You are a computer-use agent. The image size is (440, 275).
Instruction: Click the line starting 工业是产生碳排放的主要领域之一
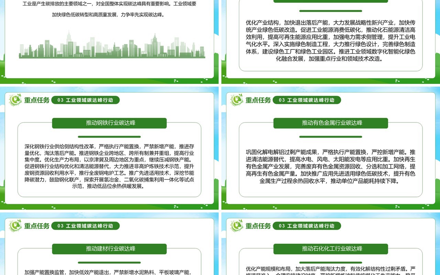(x=109, y=4)
